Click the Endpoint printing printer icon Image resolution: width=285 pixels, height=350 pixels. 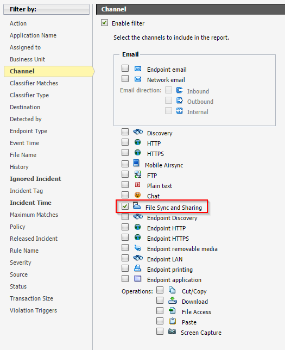[x=137, y=268]
